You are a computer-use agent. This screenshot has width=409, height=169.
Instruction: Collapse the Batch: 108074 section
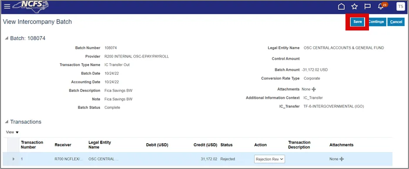pos(7,38)
